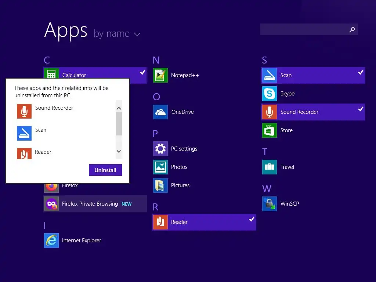
Task: Click 'Scan' text in the uninstall dialog
Action: [x=41, y=130]
